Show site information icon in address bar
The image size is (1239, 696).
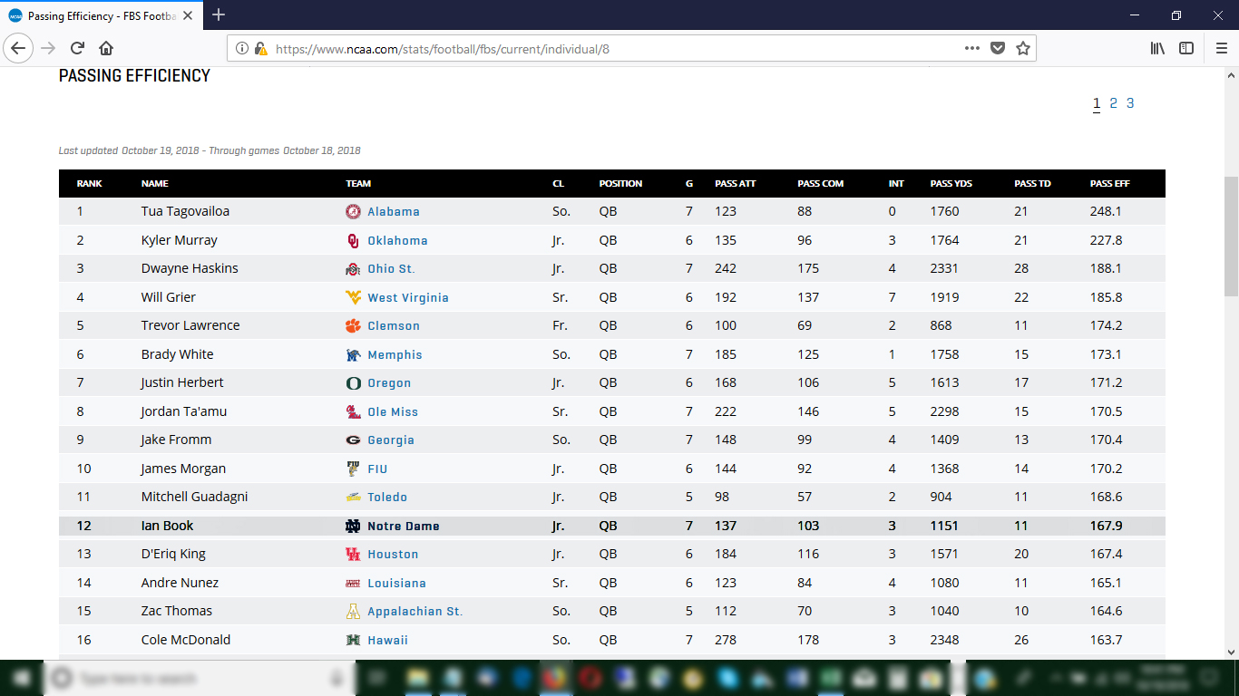coord(242,49)
